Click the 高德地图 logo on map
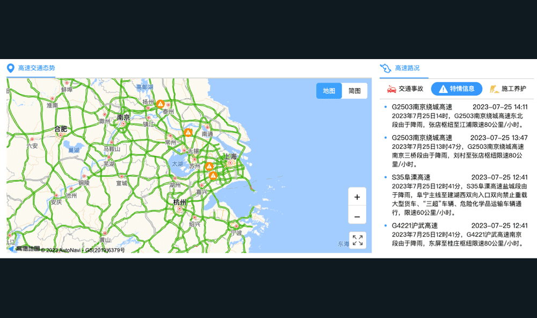The height and width of the screenshot is (318, 537). (24, 249)
